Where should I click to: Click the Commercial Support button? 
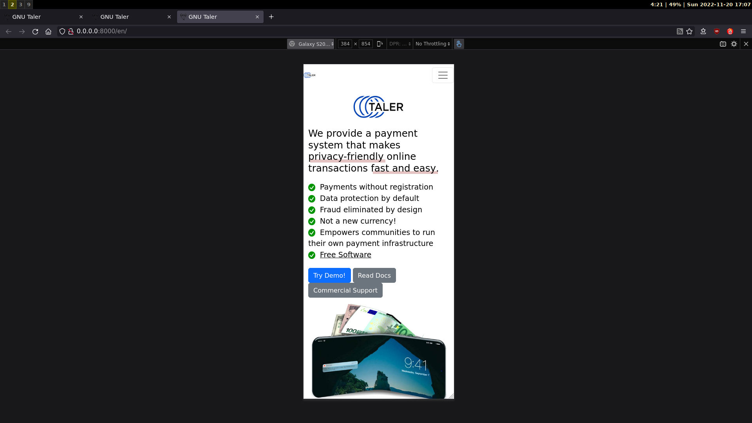[345, 290]
